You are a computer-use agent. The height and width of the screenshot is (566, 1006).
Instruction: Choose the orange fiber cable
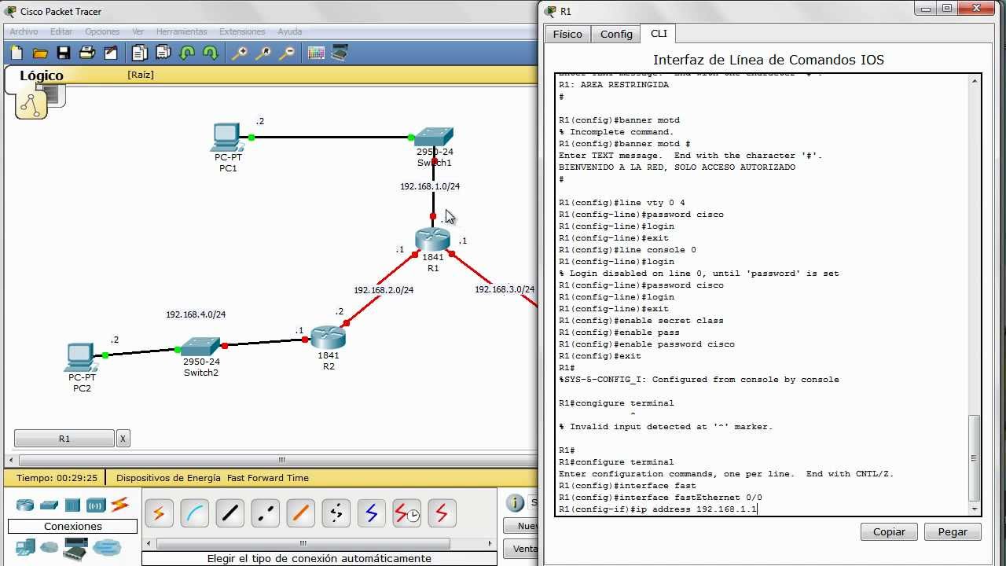[x=301, y=514]
